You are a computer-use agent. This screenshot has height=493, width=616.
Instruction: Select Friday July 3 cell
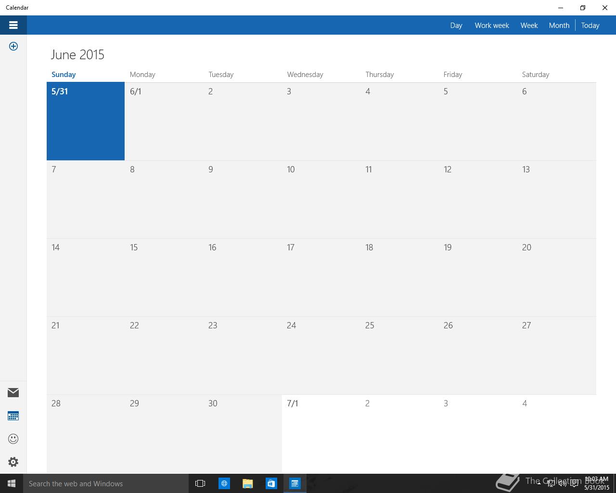(x=478, y=434)
